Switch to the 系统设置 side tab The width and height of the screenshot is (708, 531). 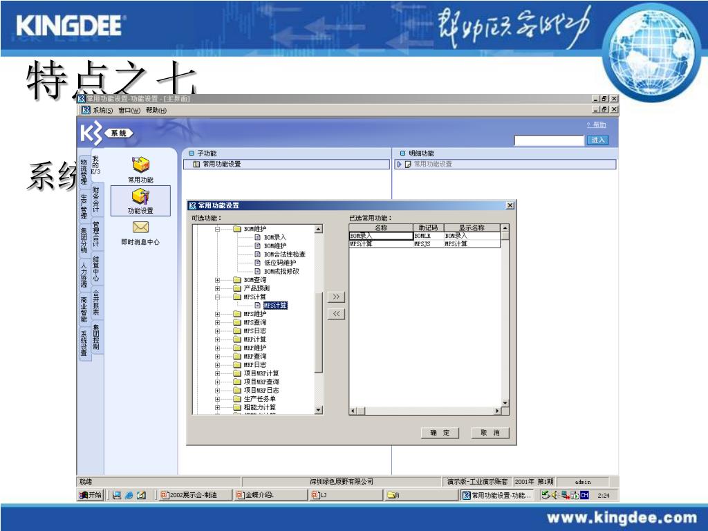pyautogui.click(x=84, y=344)
